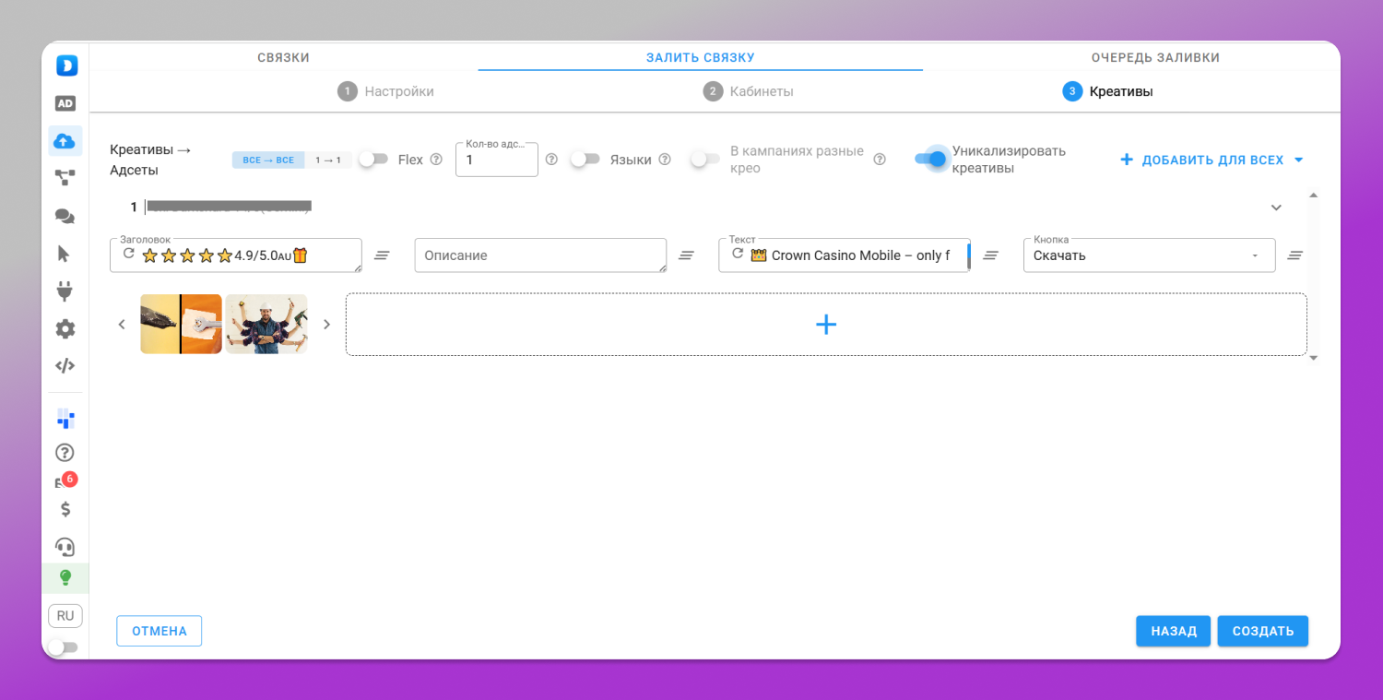Viewport: 1383px width, 700px height.
Task: Click the AD icon in sidebar
Action: [65, 103]
